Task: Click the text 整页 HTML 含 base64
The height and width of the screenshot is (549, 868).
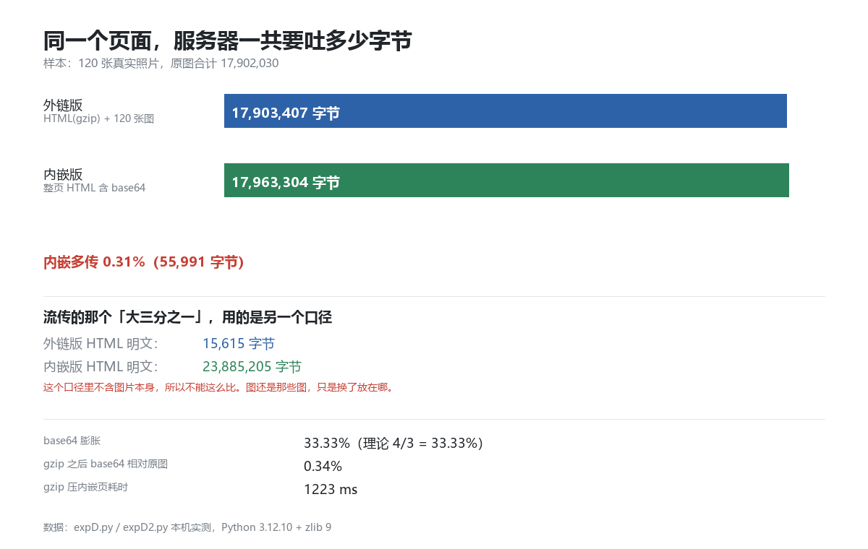Action: (94, 188)
